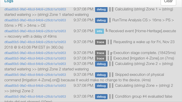
Task: Open the Logs section heading
Action: coord(9,1)
